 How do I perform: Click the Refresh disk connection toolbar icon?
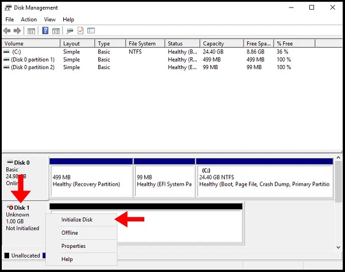coord(70,31)
